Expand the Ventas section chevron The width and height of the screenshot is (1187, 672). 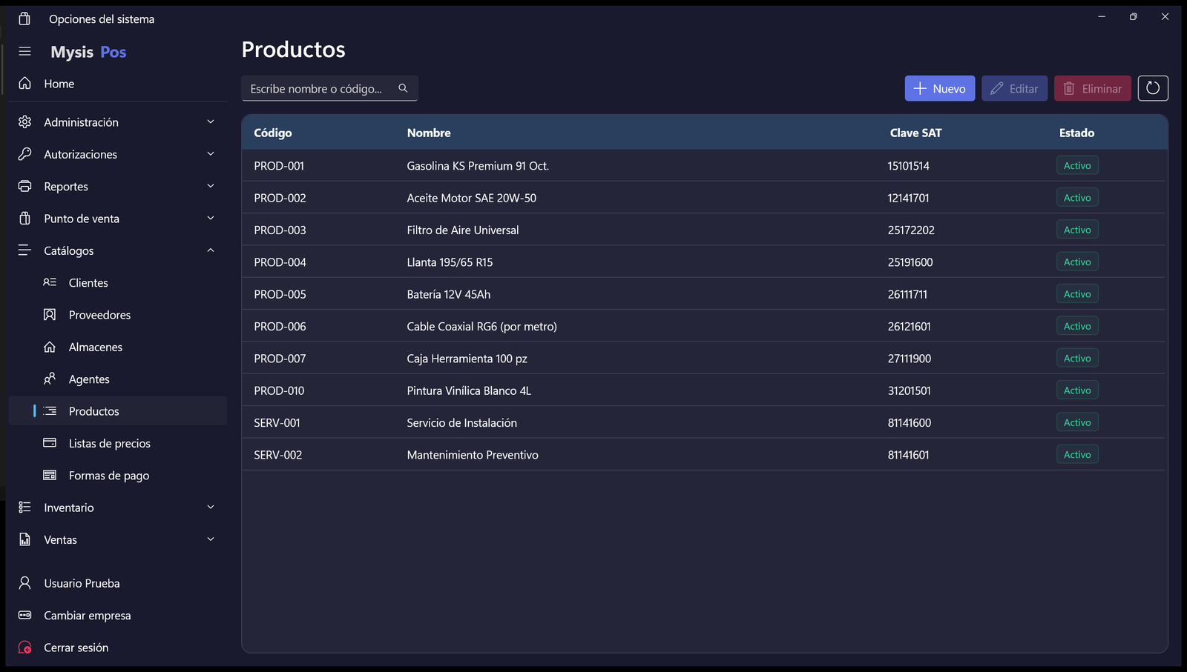click(211, 539)
